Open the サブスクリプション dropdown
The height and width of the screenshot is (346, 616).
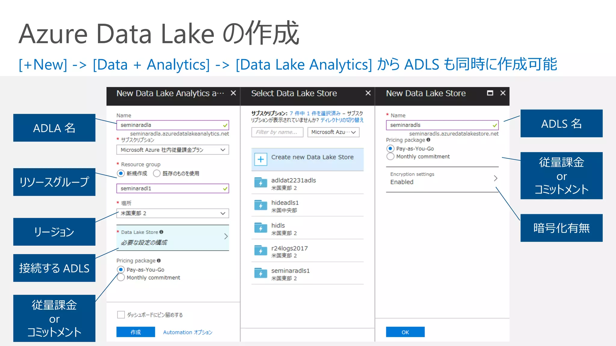tap(173, 150)
